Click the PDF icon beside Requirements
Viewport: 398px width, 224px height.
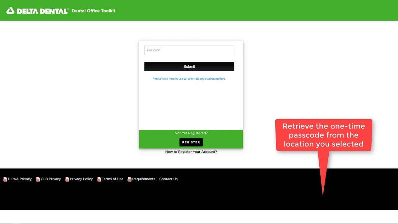tap(129, 179)
